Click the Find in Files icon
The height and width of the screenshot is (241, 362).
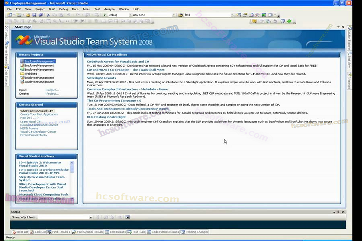point(180,15)
